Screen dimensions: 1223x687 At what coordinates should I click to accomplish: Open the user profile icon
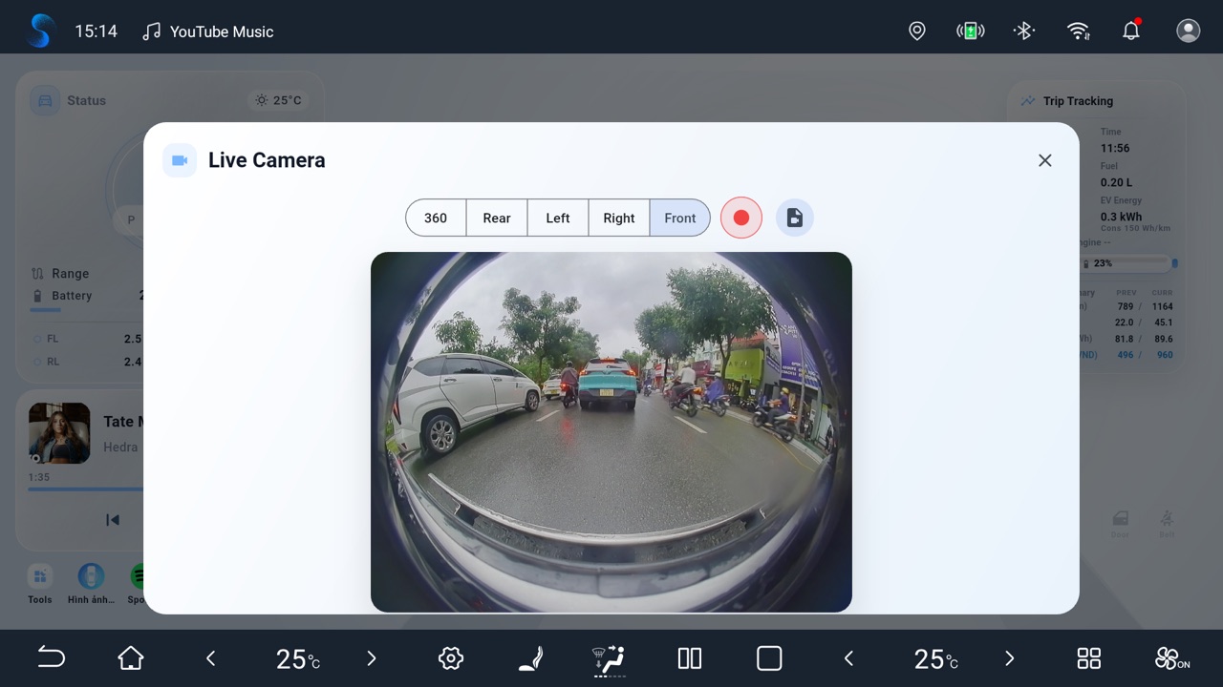point(1189,31)
